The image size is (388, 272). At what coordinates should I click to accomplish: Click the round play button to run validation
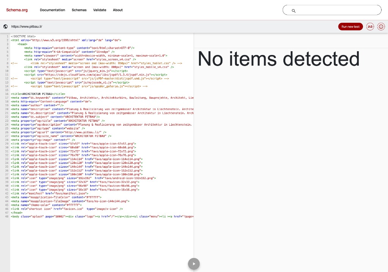coord(194,264)
